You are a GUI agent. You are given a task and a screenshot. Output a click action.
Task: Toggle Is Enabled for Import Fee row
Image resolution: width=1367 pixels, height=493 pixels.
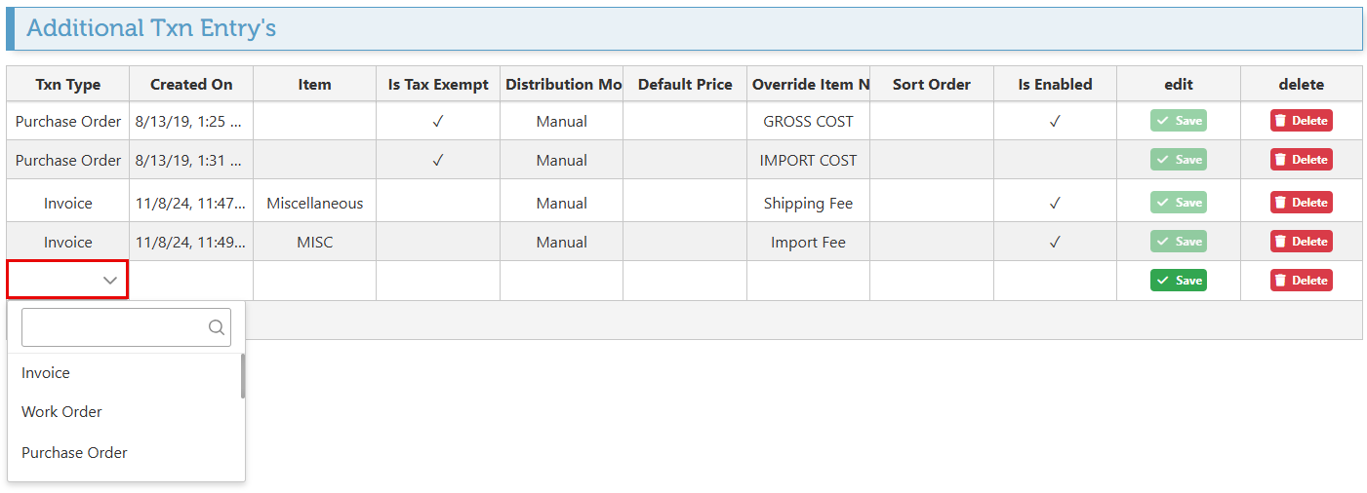(1054, 243)
